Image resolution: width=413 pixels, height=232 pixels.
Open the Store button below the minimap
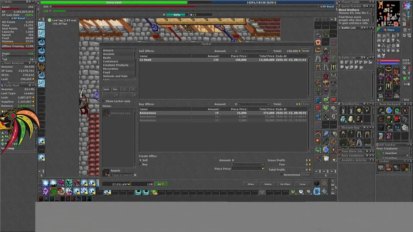coord(388,30)
